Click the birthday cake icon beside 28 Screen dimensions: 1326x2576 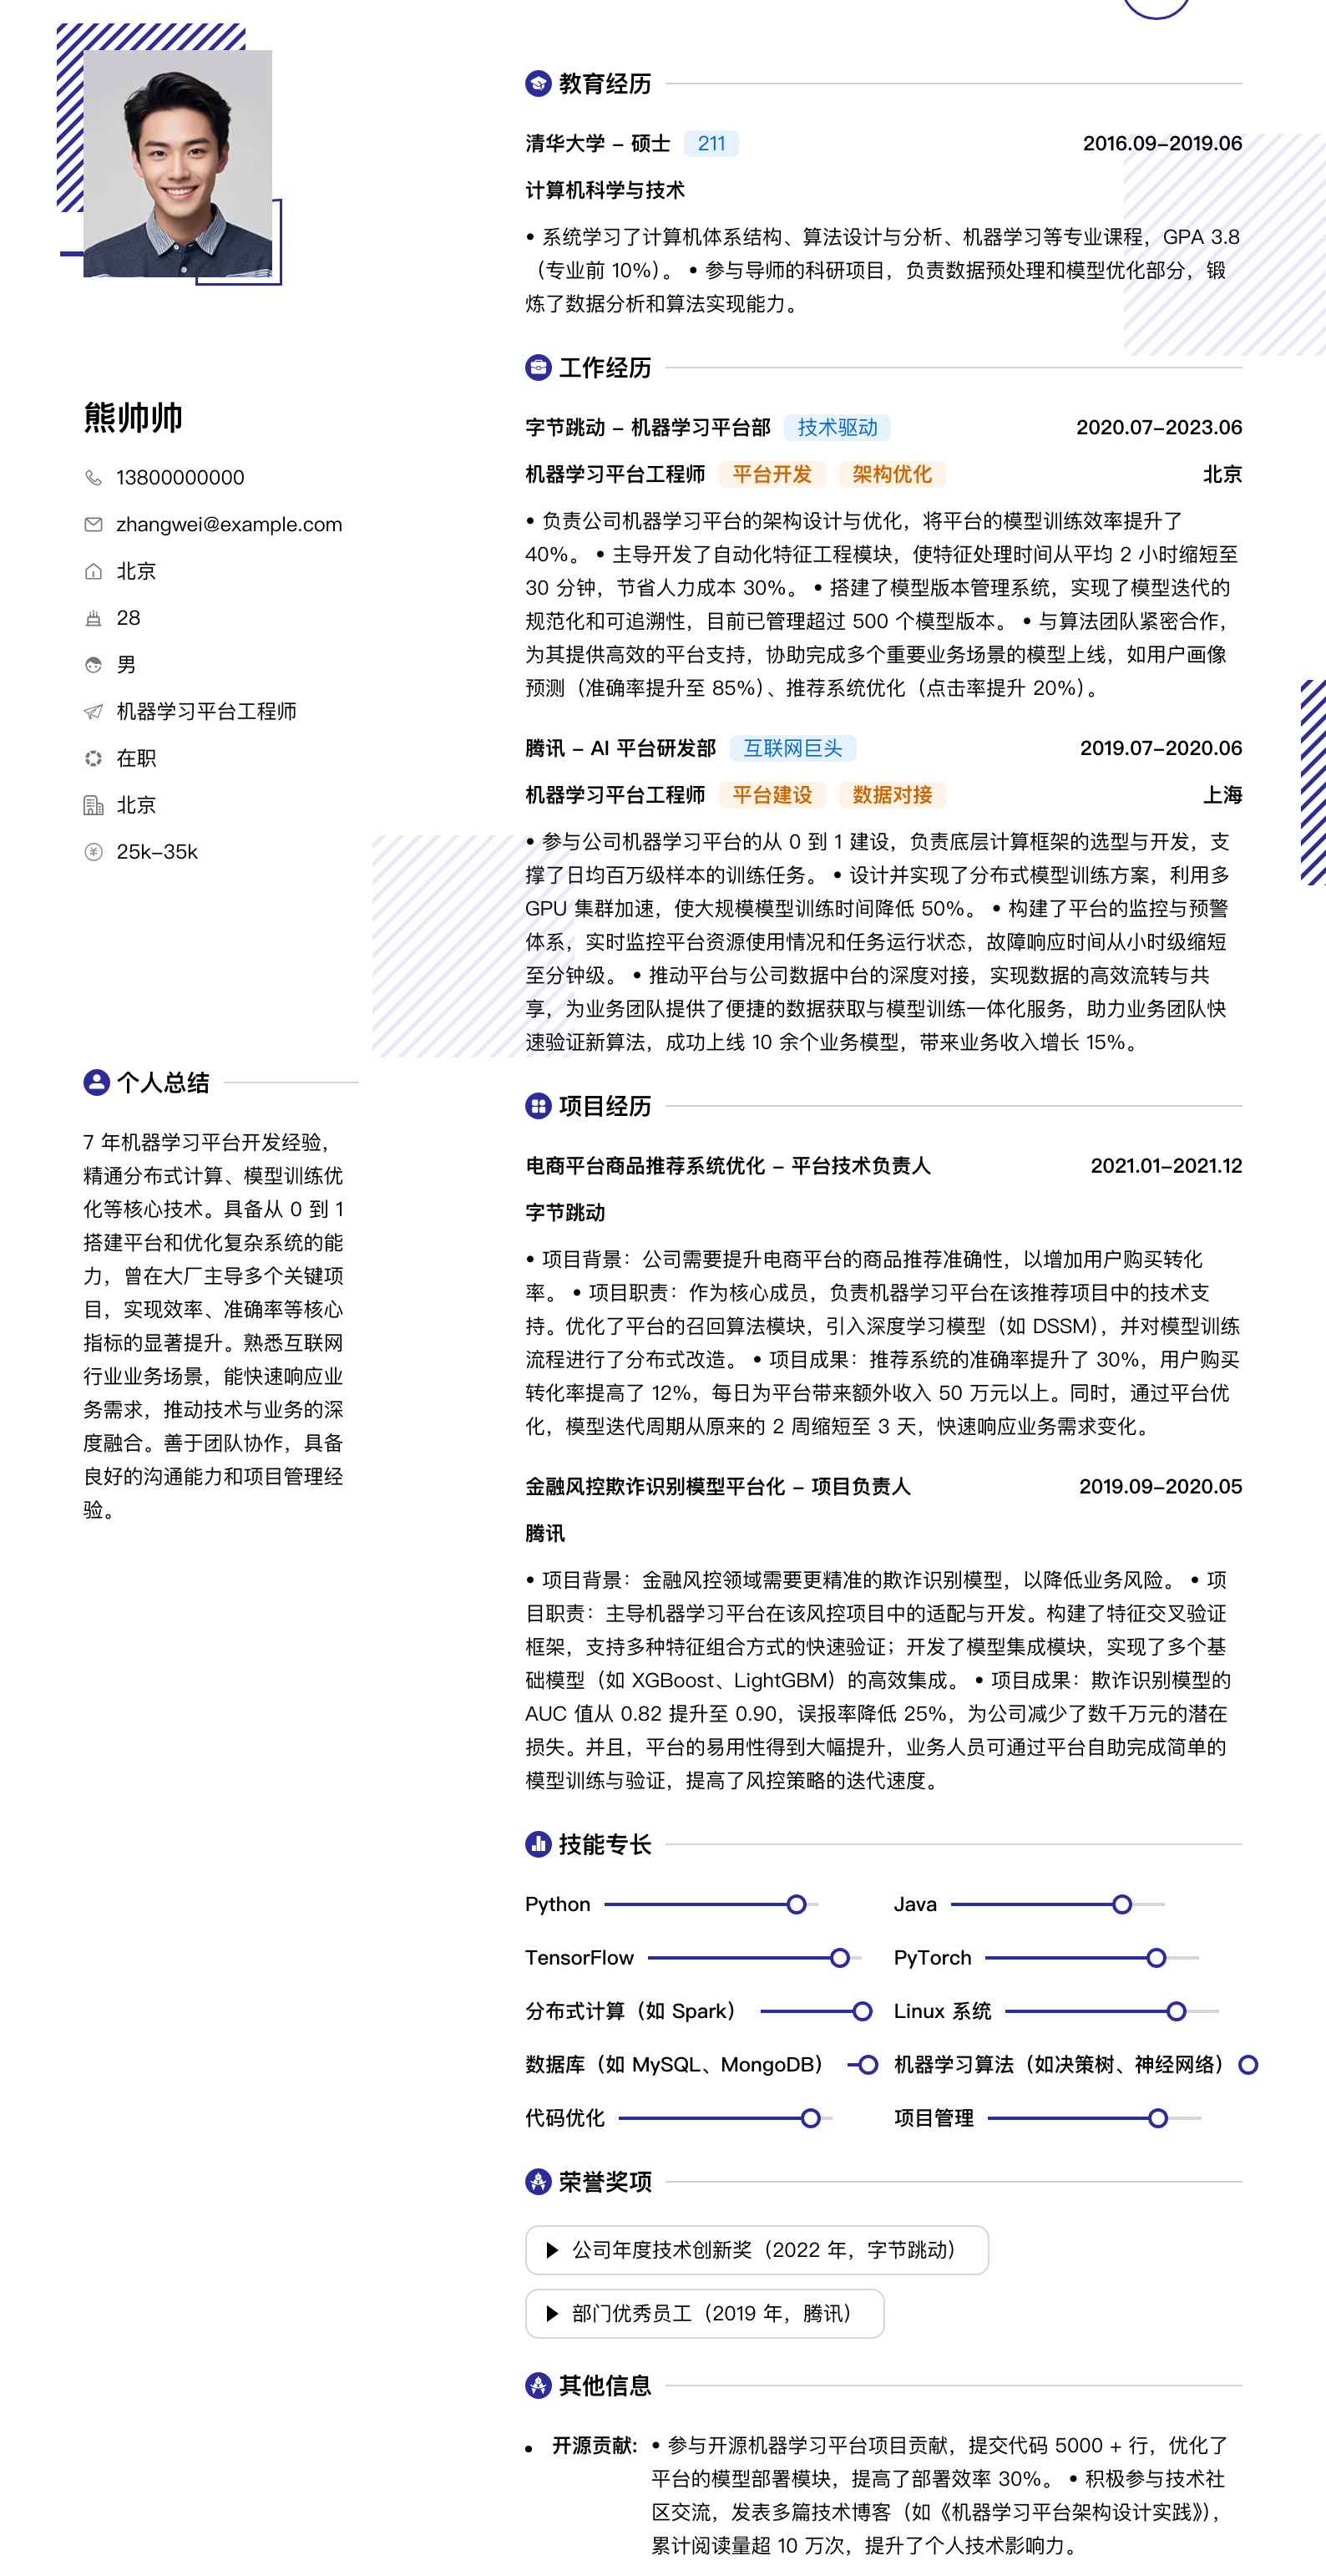(x=93, y=618)
